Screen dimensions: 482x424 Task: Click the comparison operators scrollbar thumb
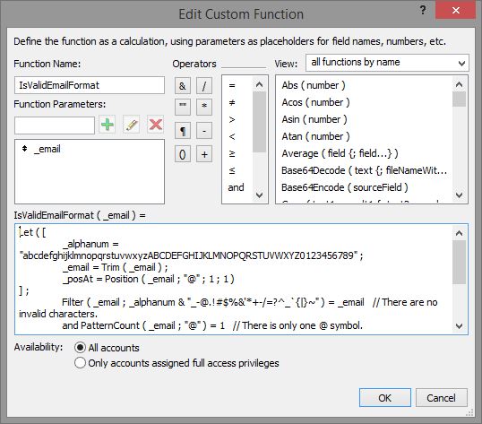260,122
